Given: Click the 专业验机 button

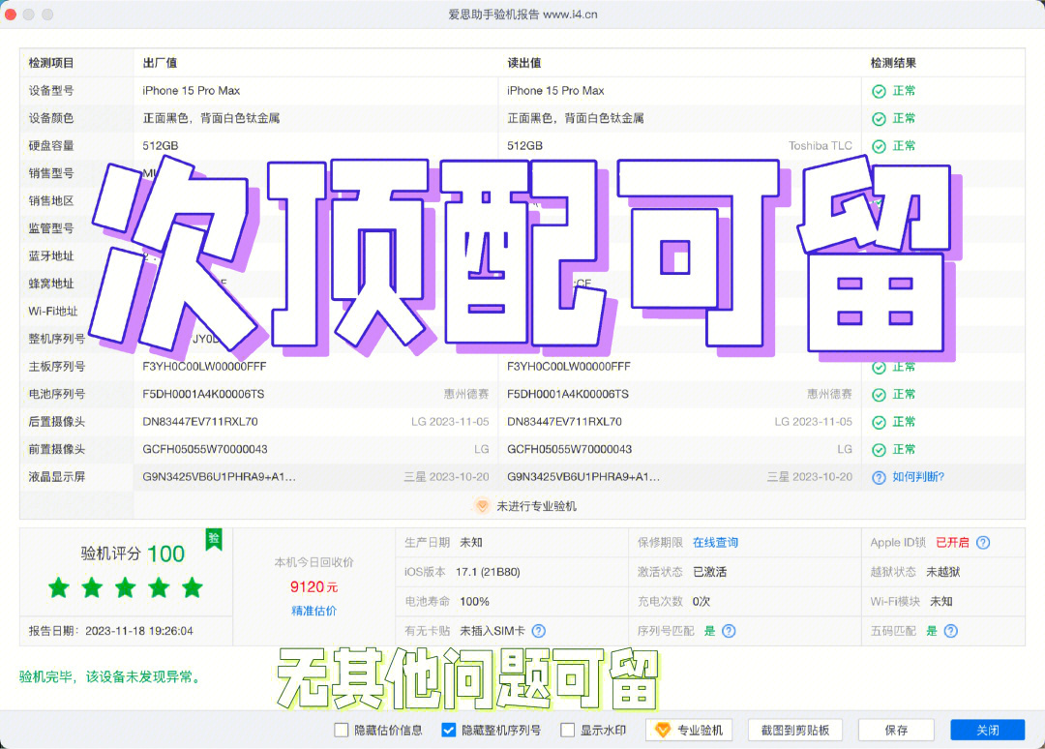Looking at the screenshot, I should coord(689,731).
